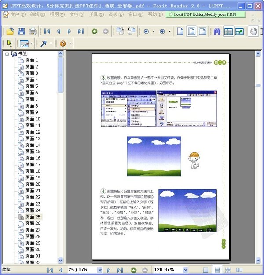Image resolution: width=264 pixels, height=275 pixels.
Task: Select bookmark 页面 26
Action: 33,224
